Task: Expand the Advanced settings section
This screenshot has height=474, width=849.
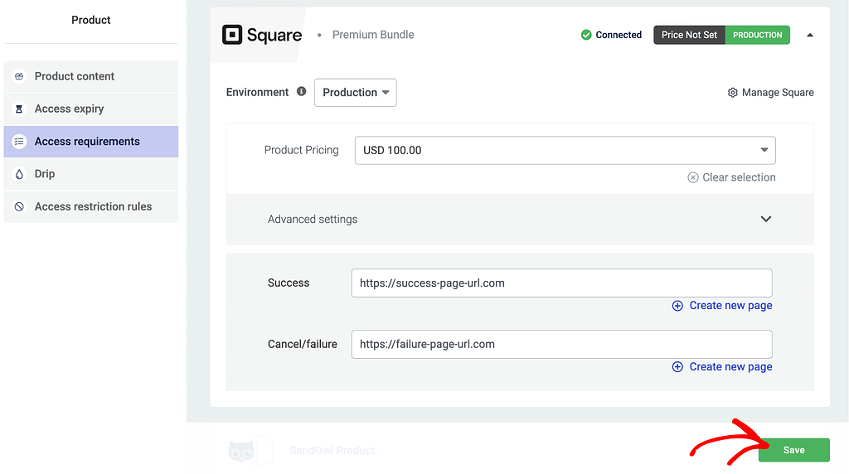Action: [765, 220]
